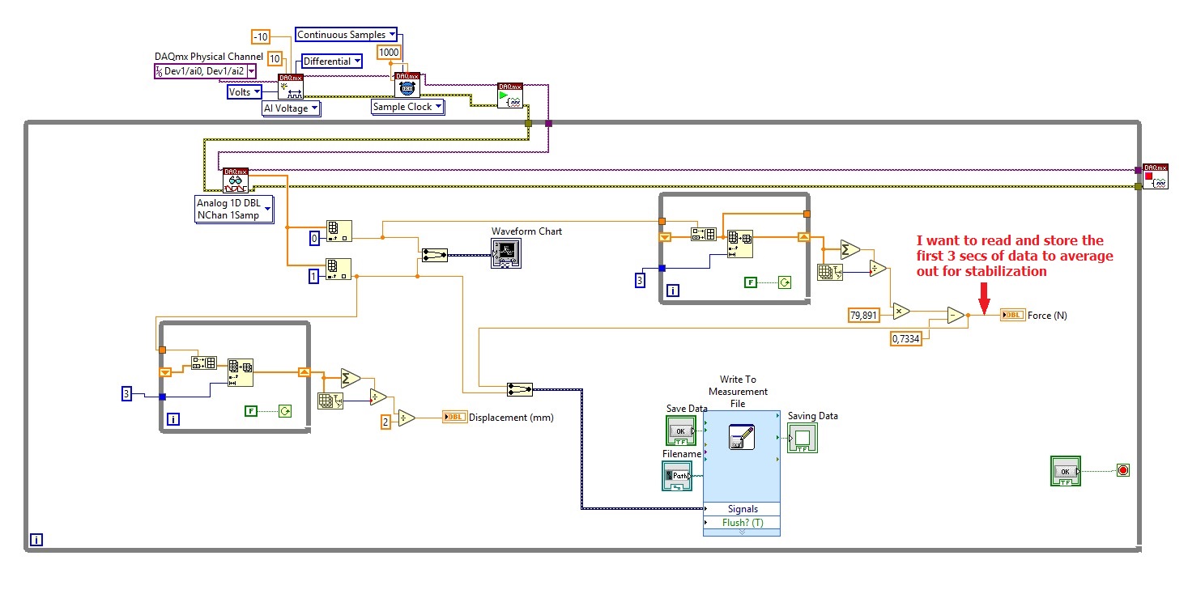Viewport: 1188px width, 594px height.
Task: Click the while loop stop terminal
Action: coord(1122,470)
